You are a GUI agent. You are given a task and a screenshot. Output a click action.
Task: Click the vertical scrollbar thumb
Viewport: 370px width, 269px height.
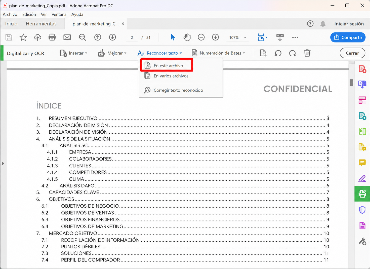click(352, 83)
